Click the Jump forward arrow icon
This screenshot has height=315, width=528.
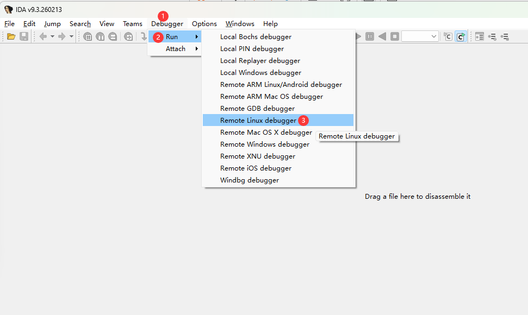(61, 36)
